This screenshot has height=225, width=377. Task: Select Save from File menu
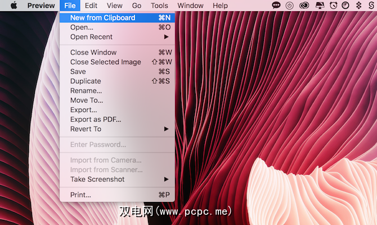click(117, 71)
